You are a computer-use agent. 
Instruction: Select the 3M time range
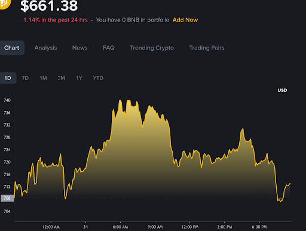pos(62,78)
